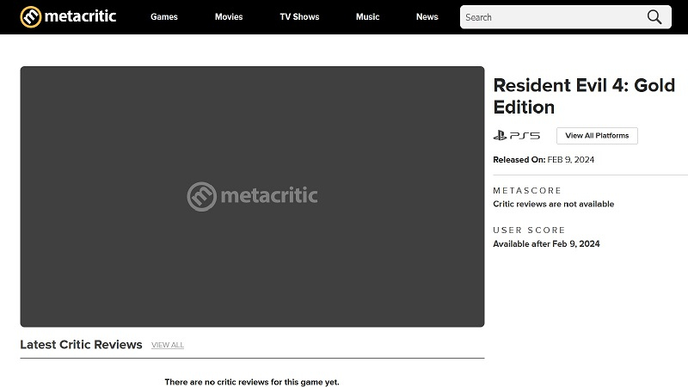Click the 'Available after Feb 9, 2024' text
688x387 pixels.
[x=546, y=244]
